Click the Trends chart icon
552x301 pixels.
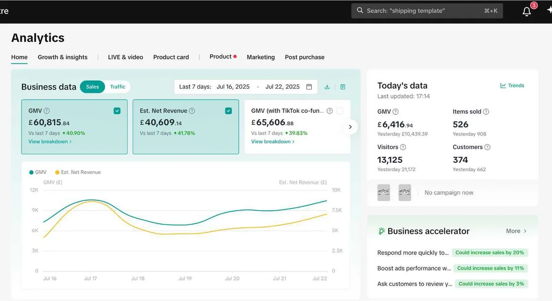pos(503,86)
